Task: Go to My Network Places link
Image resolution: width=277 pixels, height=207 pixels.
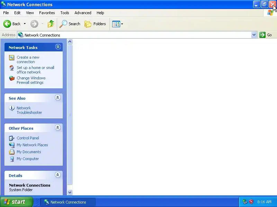Action: 32,145
